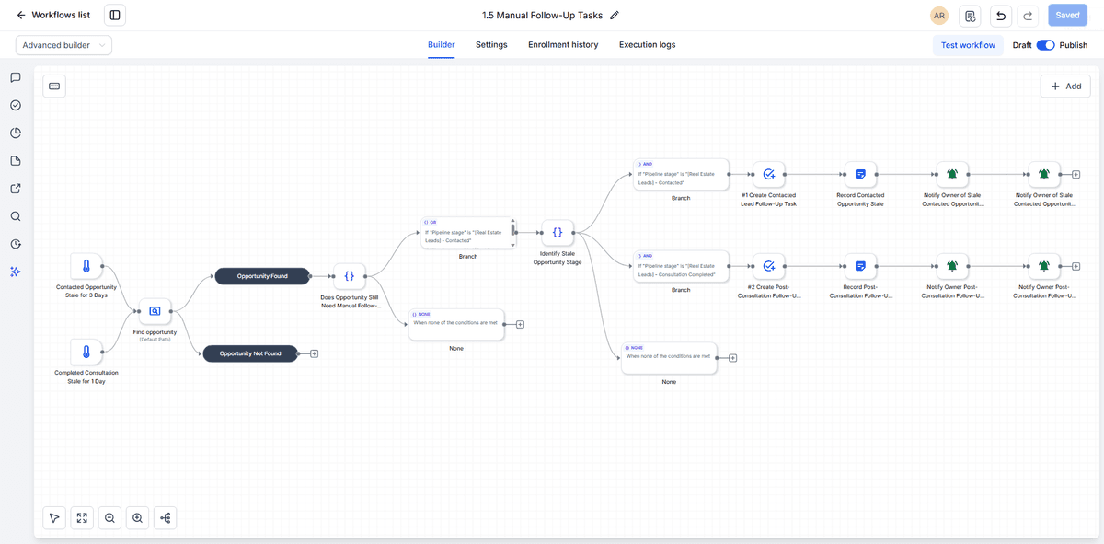Switch to the Settings tab
1104x544 pixels.
pyautogui.click(x=491, y=45)
